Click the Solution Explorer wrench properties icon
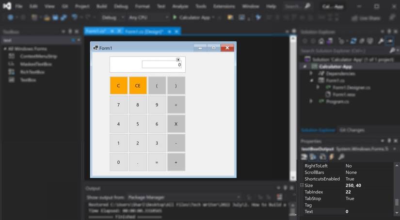Image resolution: width=400 pixels, height=220 pixels. tap(381, 41)
